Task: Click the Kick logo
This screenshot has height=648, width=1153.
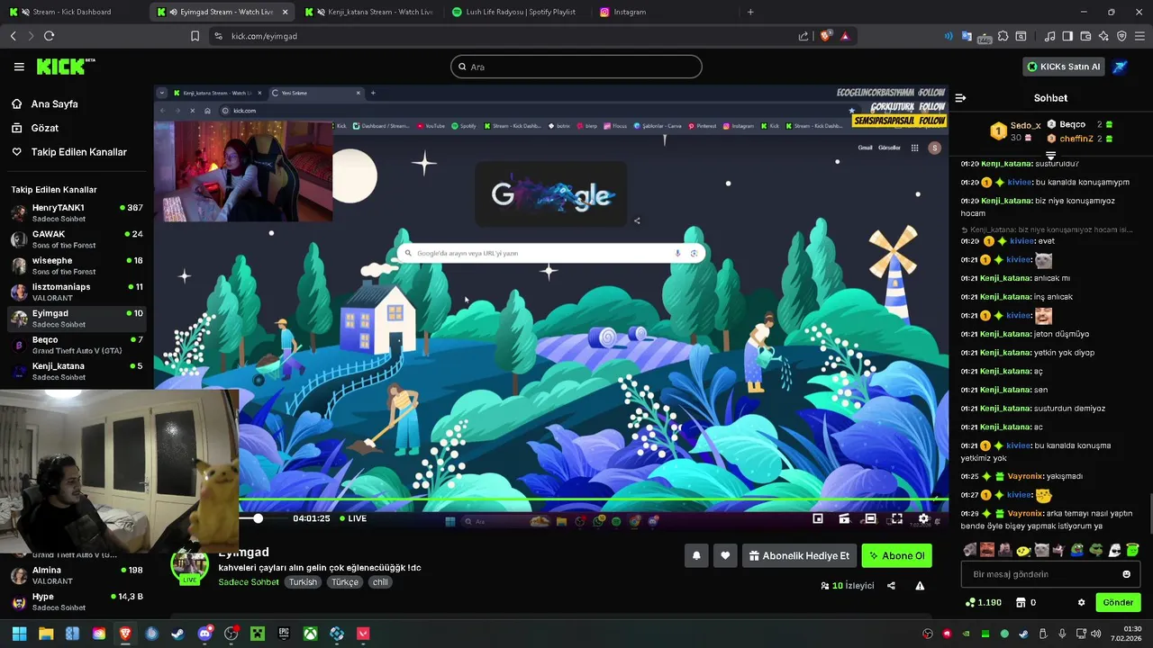Action: (x=65, y=66)
